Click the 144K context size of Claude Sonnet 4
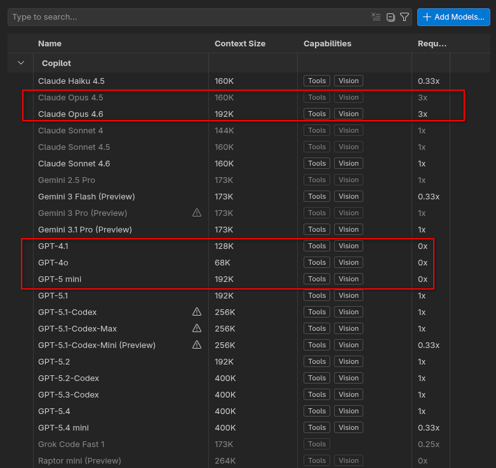The image size is (496, 468). tap(224, 130)
